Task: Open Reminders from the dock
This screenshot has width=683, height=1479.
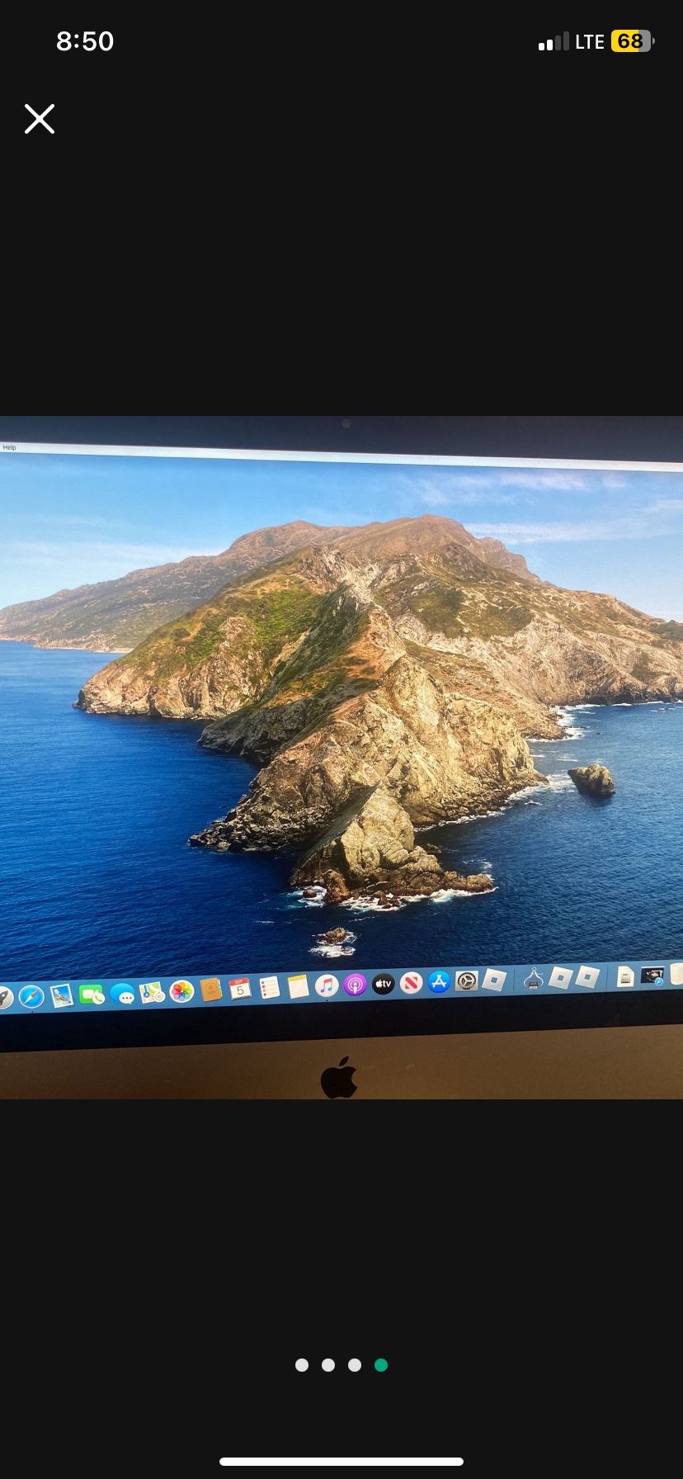Action: click(x=269, y=988)
